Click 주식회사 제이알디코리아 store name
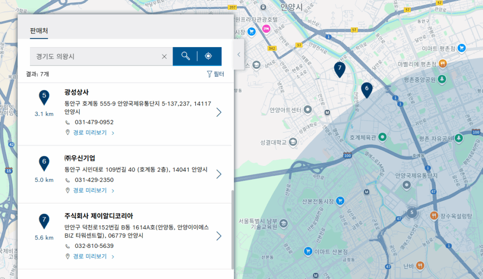483x279 pixels. tap(99, 216)
